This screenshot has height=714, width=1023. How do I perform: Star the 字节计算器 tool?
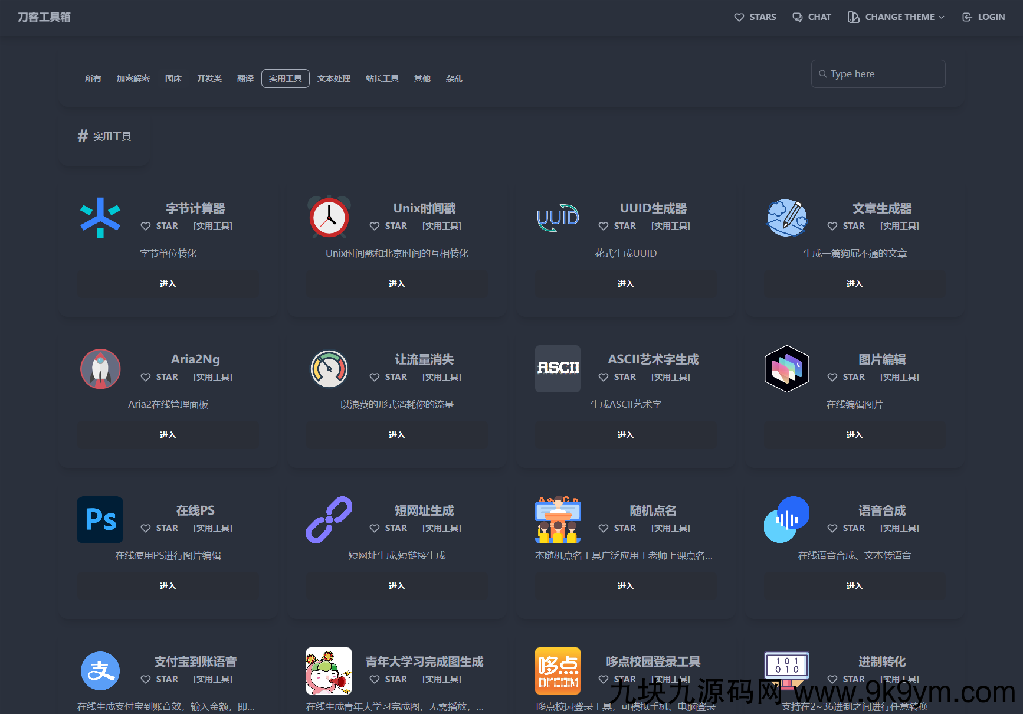(160, 226)
